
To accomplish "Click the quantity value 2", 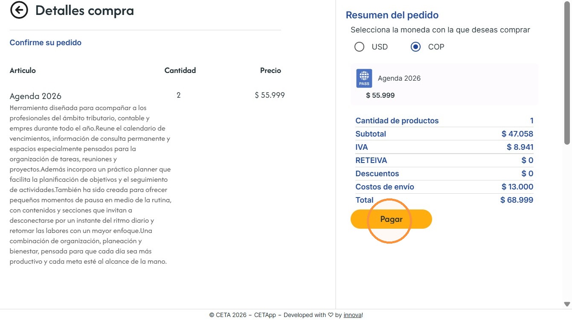I will tap(179, 95).
